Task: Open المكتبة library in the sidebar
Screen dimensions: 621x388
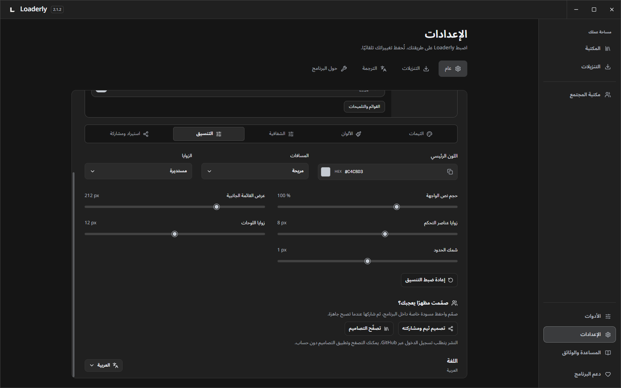Action: (x=579, y=48)
